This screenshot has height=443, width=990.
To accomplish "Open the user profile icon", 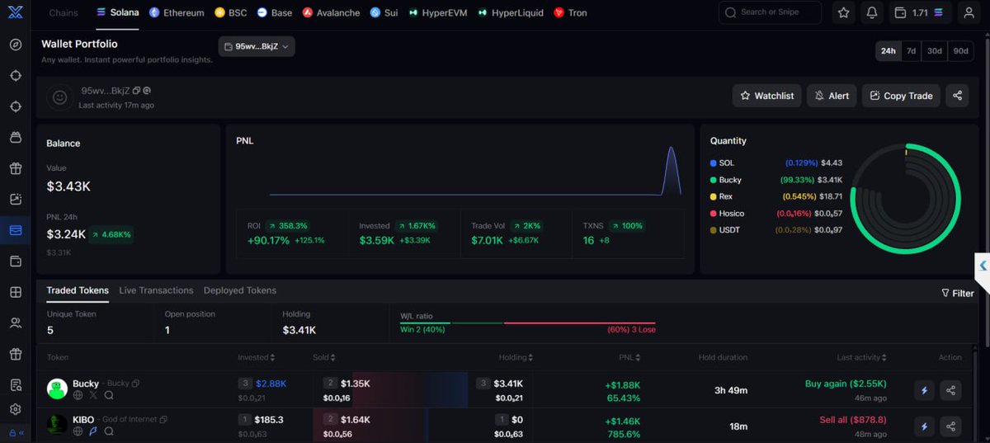I will [968, 13].
